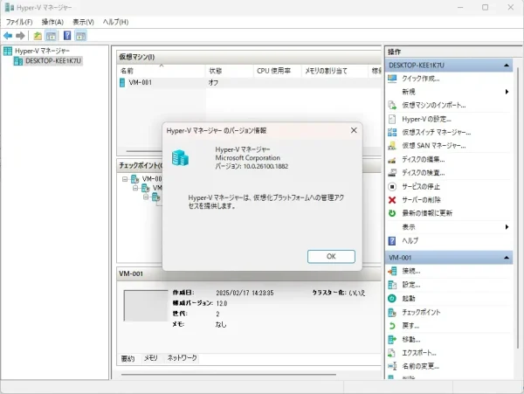This screenshot has width=524, height=394.
Task: Collapse the second-level checkpoint tree node
Action: click(x=135, y=188)
